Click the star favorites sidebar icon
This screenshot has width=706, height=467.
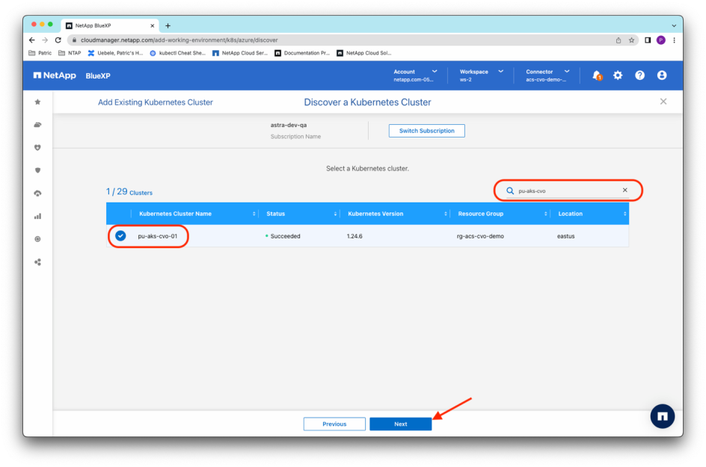(x=38, y=102)
